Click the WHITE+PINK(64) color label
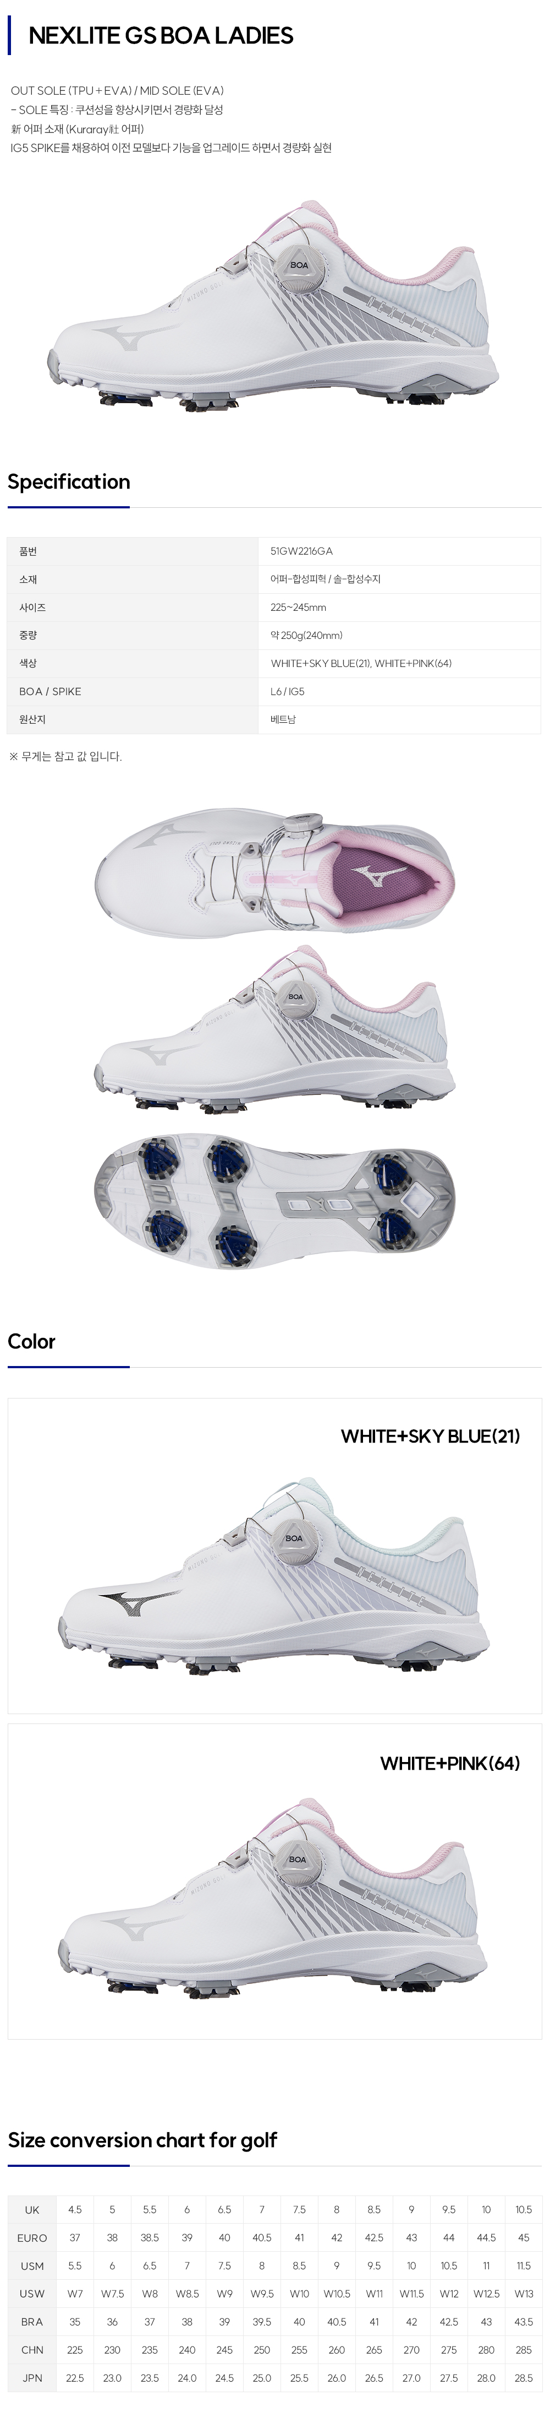This screenshot has height=2412, width=550. (449, 1763)
